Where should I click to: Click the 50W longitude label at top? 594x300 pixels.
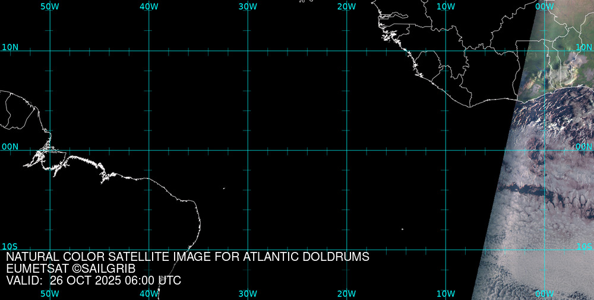pyautogui.click(x=49, y=6)
